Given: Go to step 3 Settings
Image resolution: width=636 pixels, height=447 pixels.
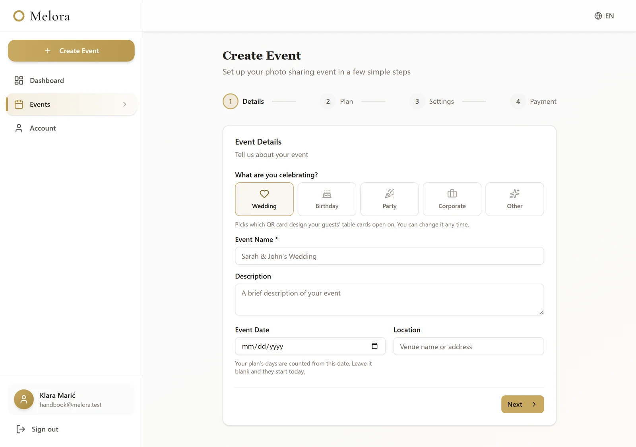Looking at the screenshot, I should point(432,101).
